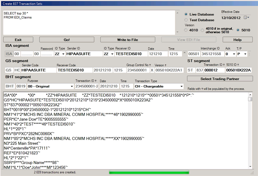Select version 5010 radio button
Image resolution: width=258 pixels, height=176 pixels.
[x=238, y=30]
